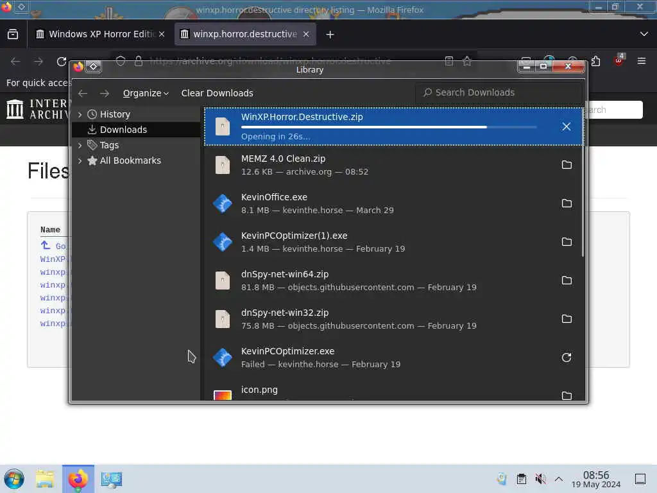Focus the Search Downloads field
This screenshot has height=493, width=657.
499,92
